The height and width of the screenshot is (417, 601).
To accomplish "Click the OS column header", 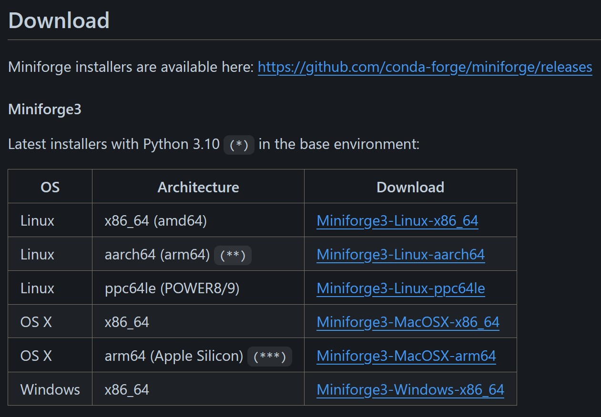I will point(50,187).
